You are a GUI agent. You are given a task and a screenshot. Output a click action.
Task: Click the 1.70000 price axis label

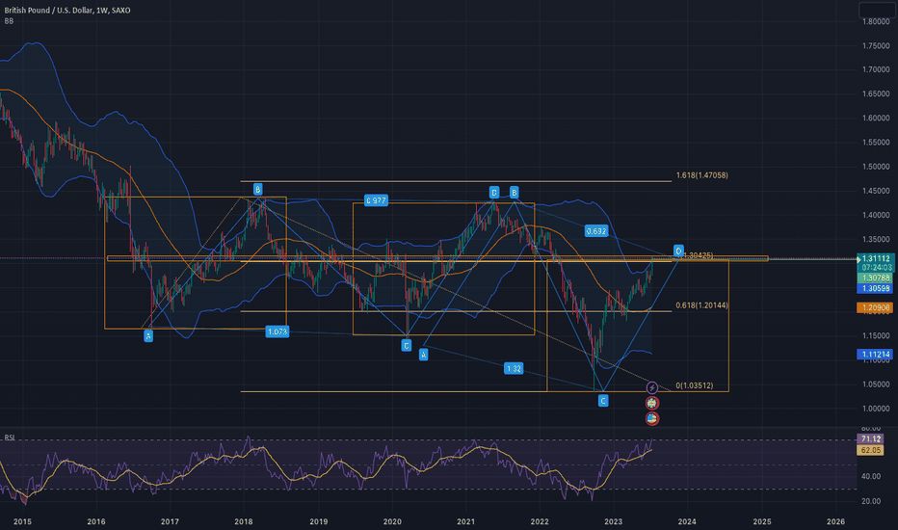click(876, 69)
